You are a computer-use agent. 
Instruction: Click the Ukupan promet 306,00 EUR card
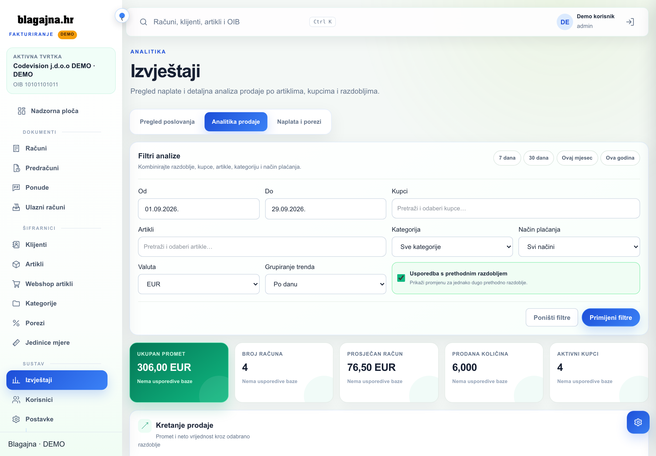[x=179, y=373]
